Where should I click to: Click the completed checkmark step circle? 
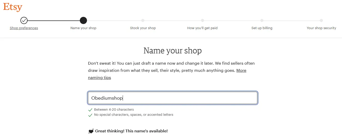[x=24, y=20]
